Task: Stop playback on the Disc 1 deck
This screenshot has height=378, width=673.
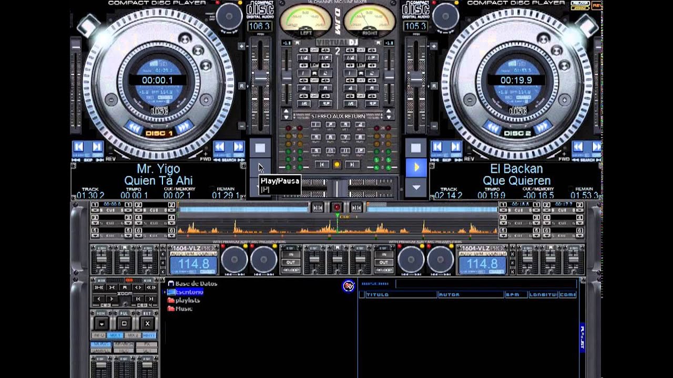Action: tap(260, 148)
